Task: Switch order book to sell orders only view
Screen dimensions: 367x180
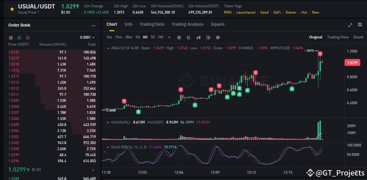Action: (x=28, y=37)
